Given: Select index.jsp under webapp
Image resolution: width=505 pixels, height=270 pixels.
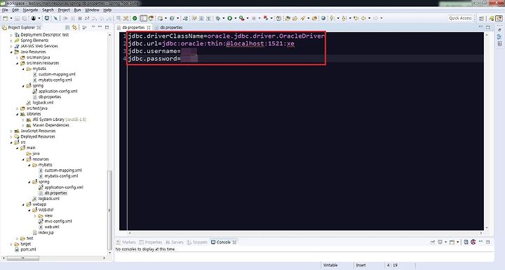Looking at the screenshot, I should pyautogui.click(x=46, y=232).
